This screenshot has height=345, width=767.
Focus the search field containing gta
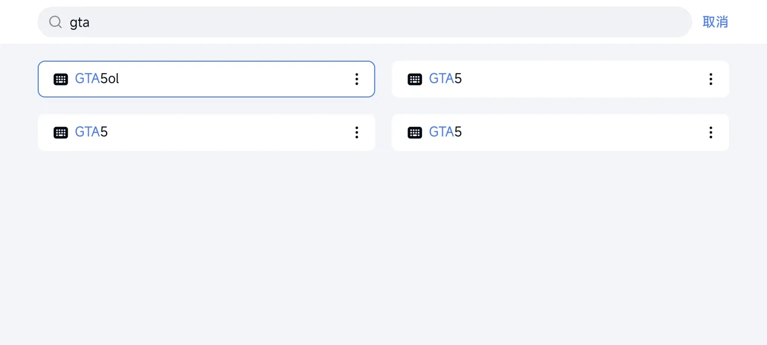pos(364,22)
